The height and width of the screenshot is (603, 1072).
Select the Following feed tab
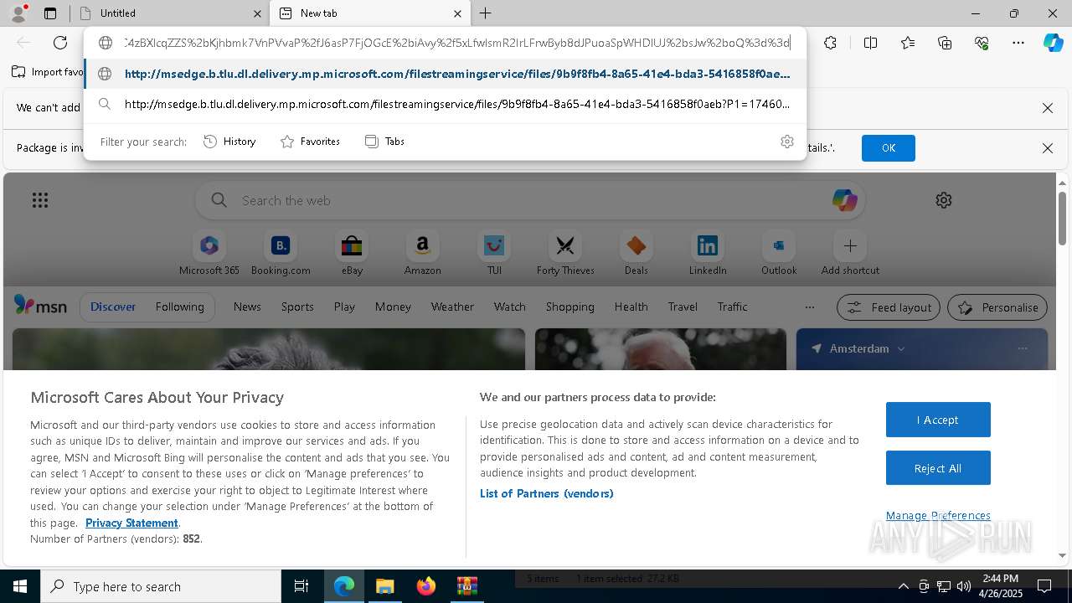tap(179, 307)
